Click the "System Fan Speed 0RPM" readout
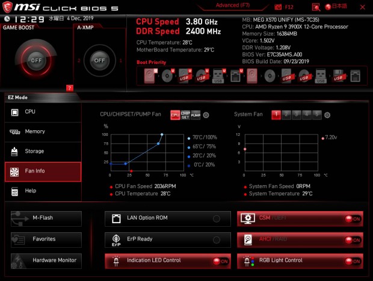Screen dimensions: 373x281 pos(280,186)
